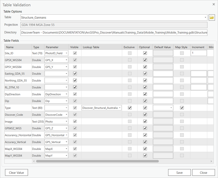The image size is (218, 178).
Task: Click Default Value field for Northing_GDA_55
Action: coord(163,80)
